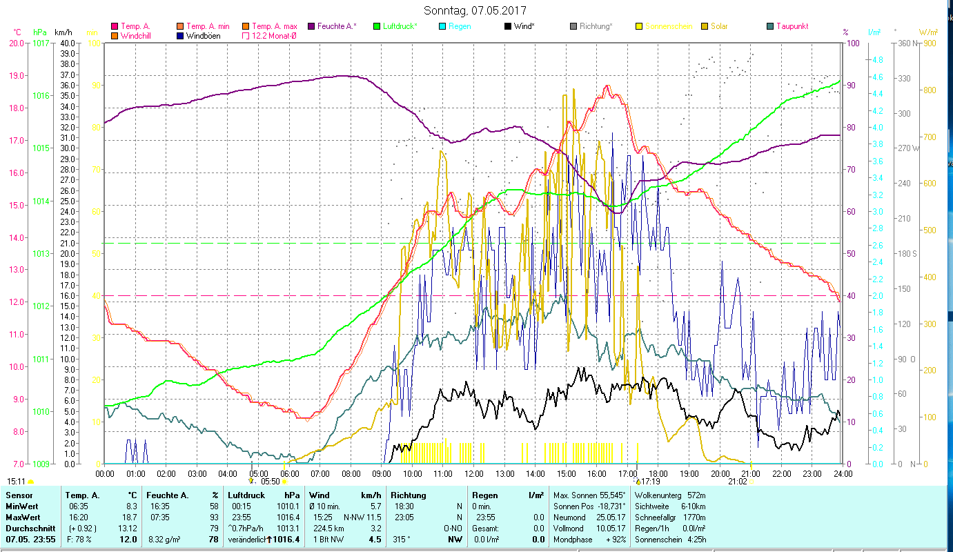The image size is (953, 552).
Task: Click the Vollmond 10.05.17 entry
Action: 590,529
